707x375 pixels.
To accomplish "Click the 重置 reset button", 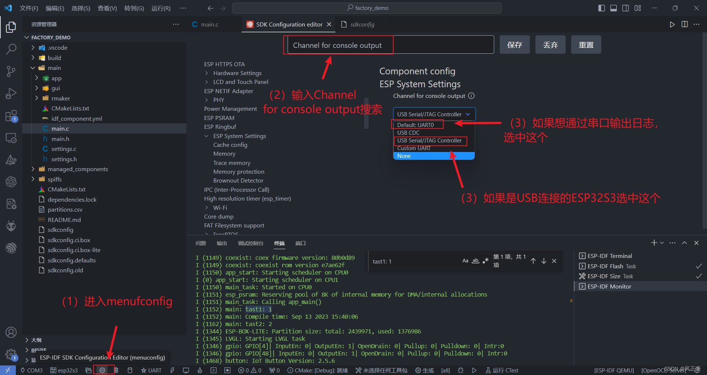I will point(586,45).
